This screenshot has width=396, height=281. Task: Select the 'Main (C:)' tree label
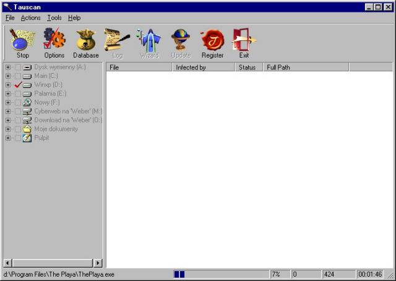point(46,76)
